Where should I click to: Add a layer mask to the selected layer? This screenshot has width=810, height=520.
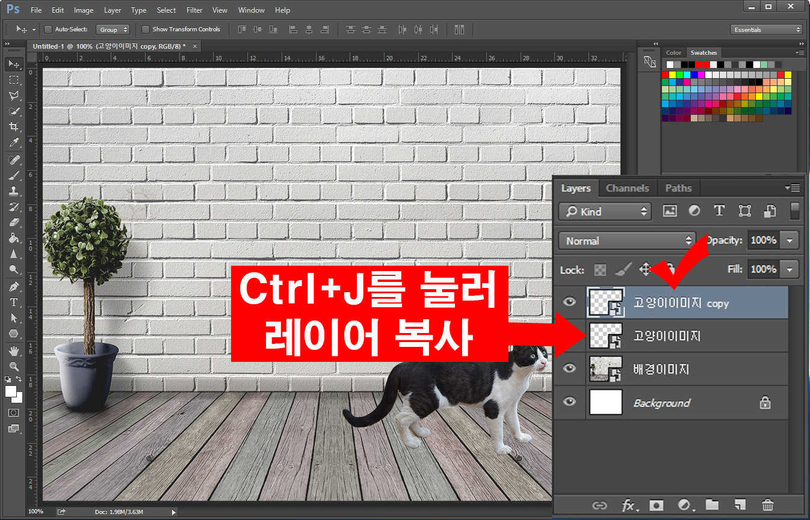657,505
